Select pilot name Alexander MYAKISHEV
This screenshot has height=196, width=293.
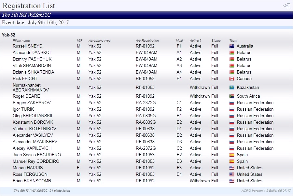coord(35,142)
